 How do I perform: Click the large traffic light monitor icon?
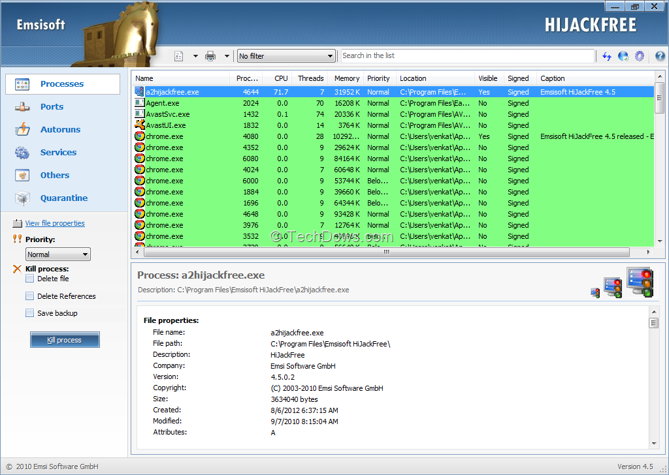click(640, 282)
